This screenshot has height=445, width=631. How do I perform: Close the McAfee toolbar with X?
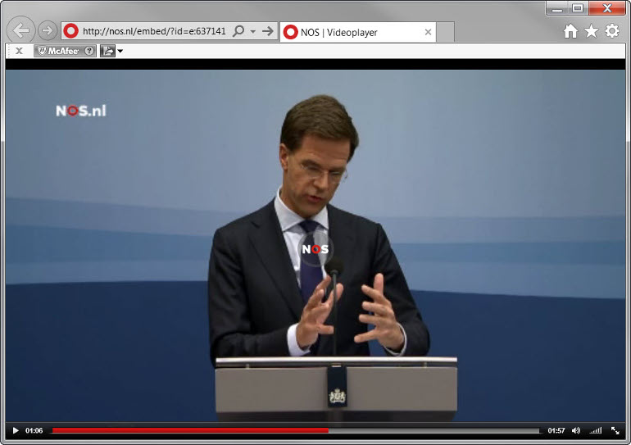19,51
